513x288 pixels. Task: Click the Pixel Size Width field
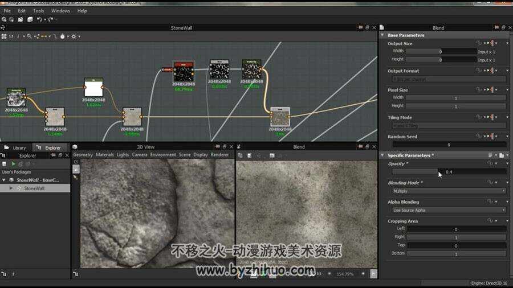(456, 98)
